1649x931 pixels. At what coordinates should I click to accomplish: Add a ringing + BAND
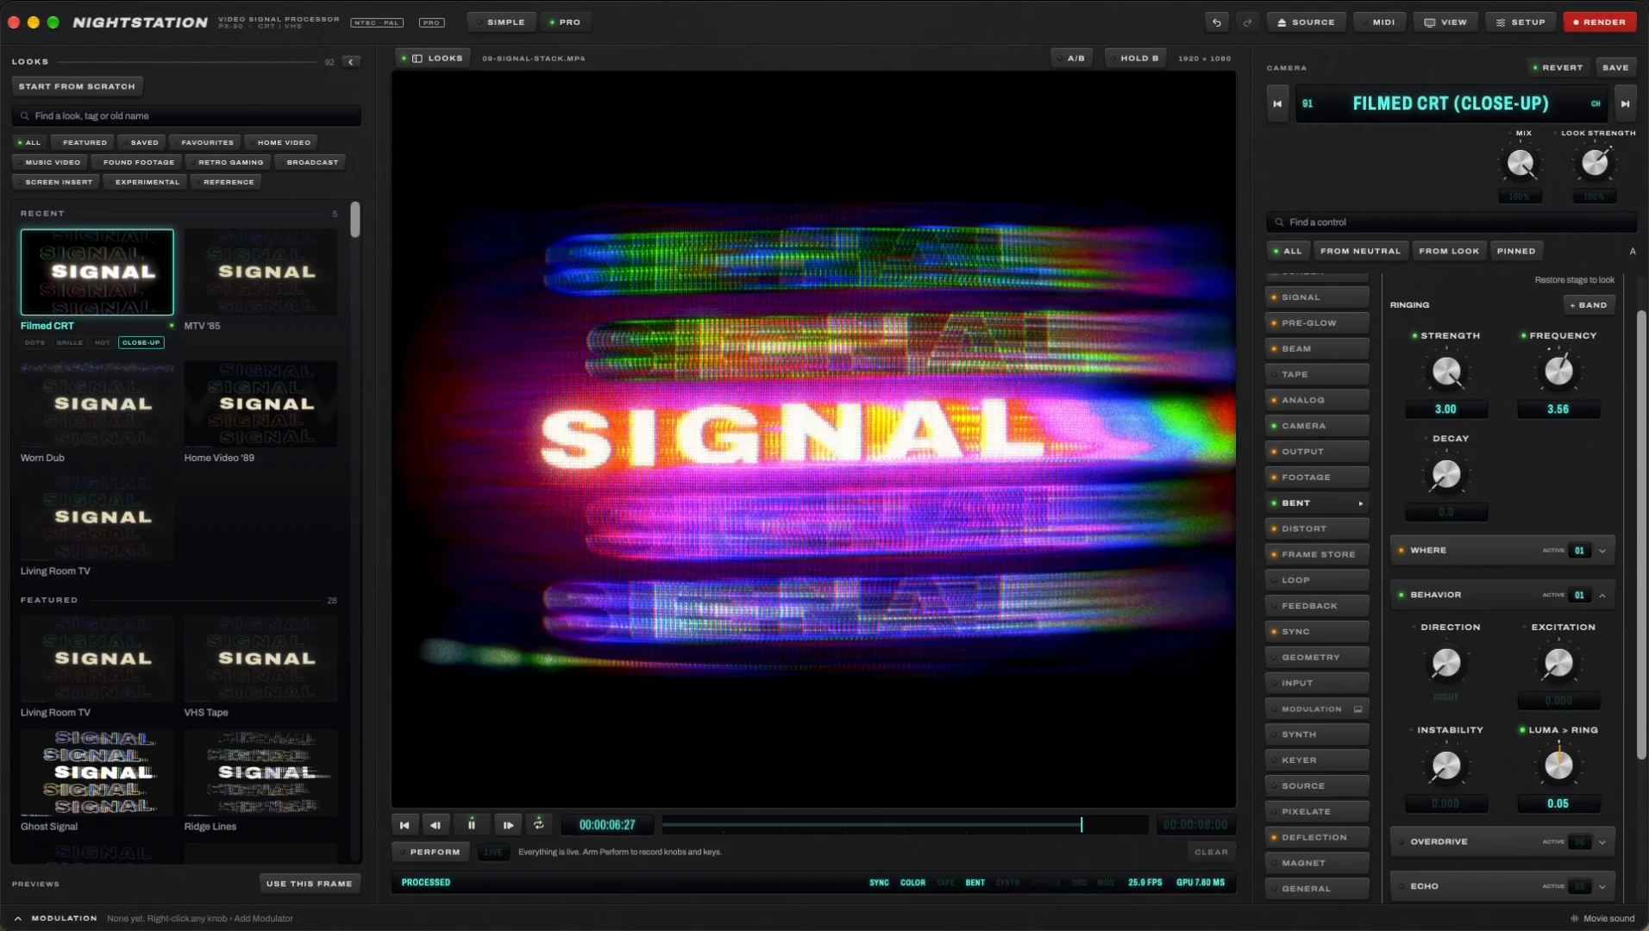[x=1589, y=305]
